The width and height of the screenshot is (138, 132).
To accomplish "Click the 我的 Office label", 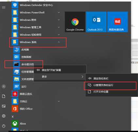I will [x=26, y=109].
